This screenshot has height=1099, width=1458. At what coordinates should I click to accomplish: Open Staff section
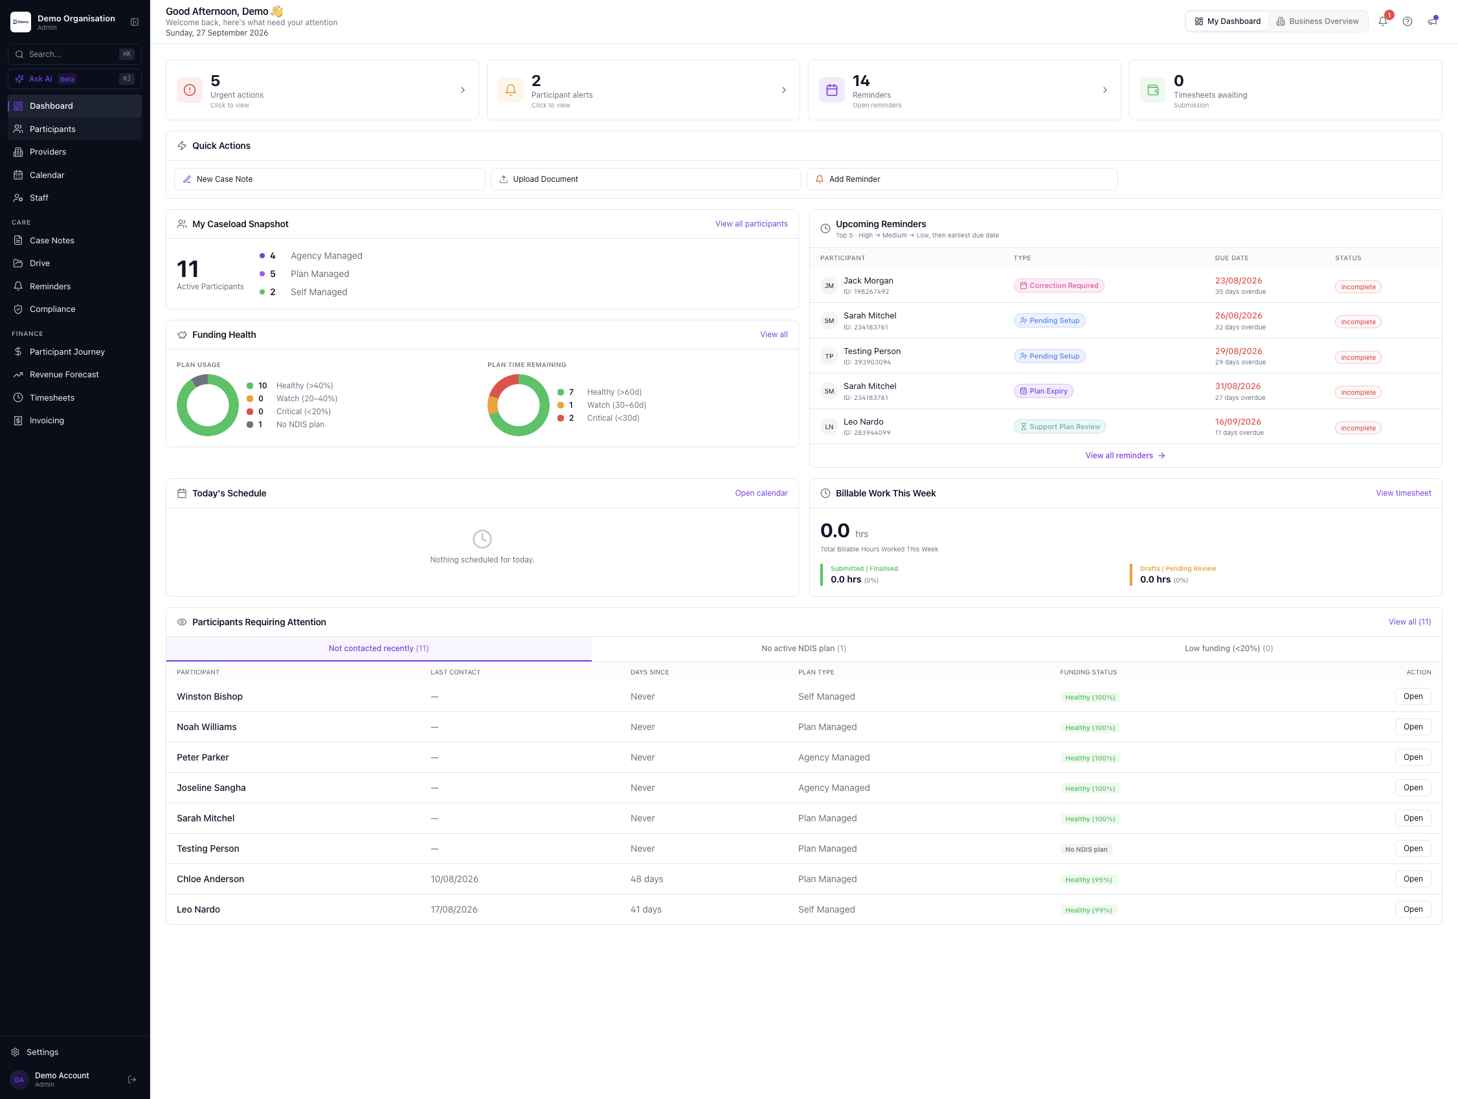click(74, 197)
